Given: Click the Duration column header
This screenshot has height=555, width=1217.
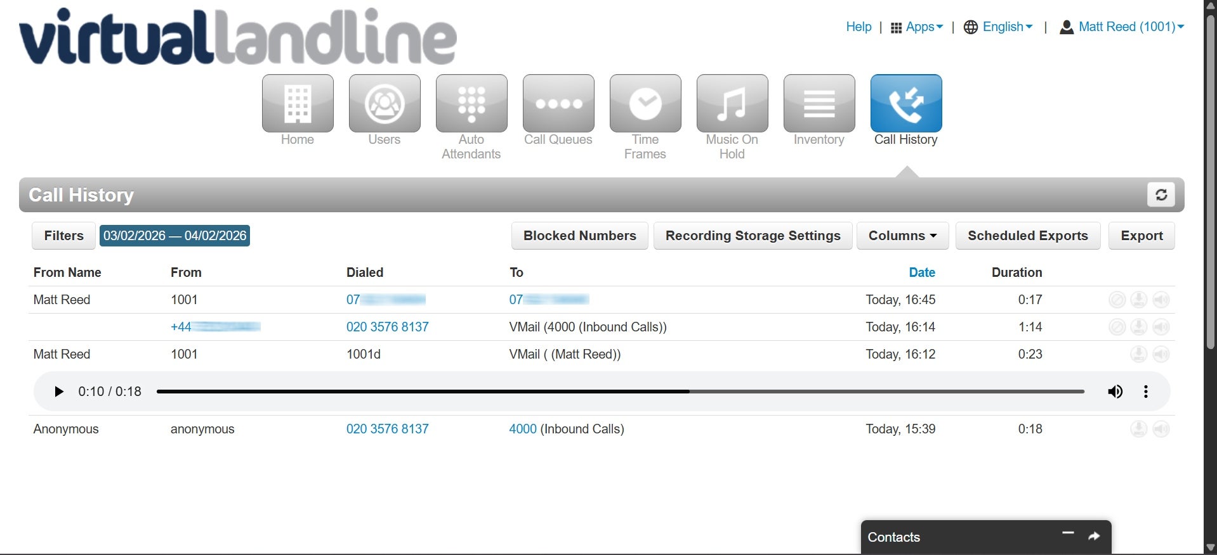Looking at the screenshot, I should point(1016,272).
